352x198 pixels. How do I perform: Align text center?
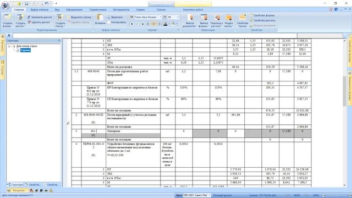[154, 24]
